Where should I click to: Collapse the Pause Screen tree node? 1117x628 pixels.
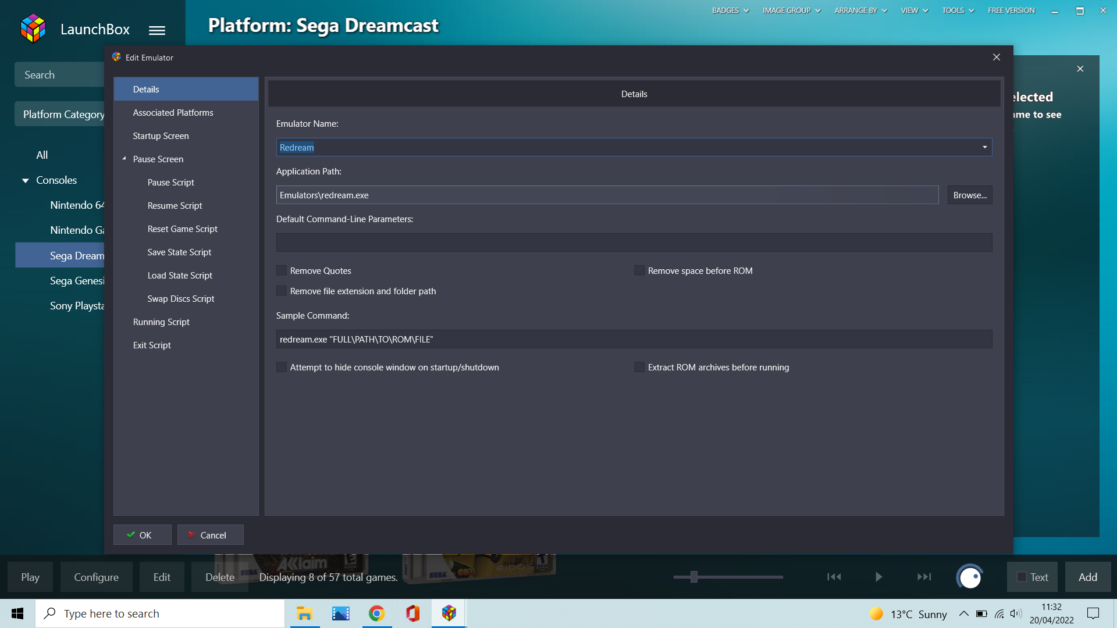tap(124, 159)
